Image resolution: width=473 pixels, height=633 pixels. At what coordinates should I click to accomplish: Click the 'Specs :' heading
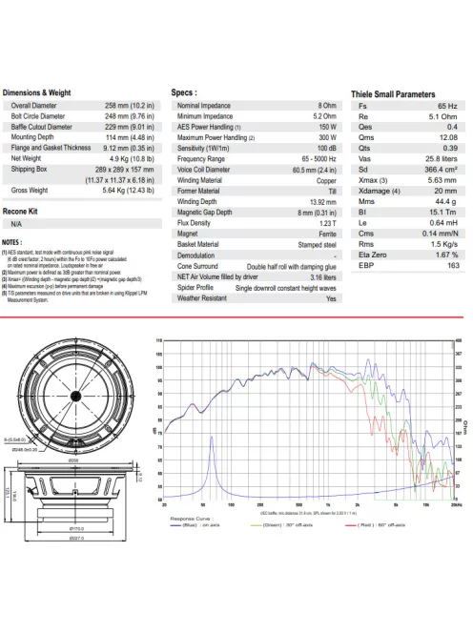click(184, 92)
